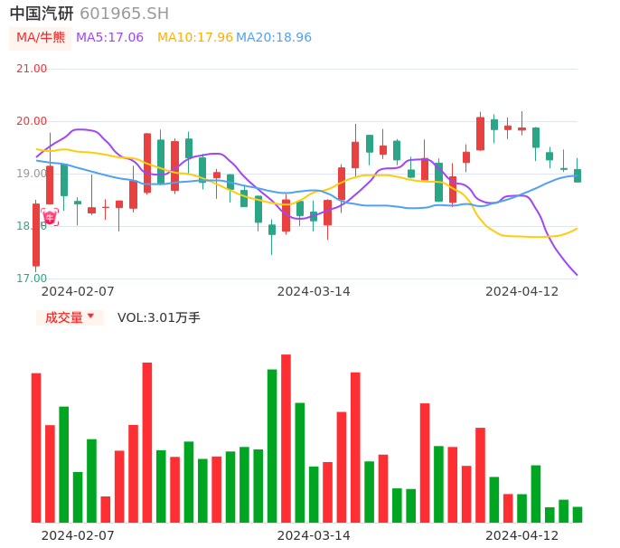Click the 2024-04-12 date under the volume chart
Viewport: 620px width, 548px height.
click(521, 535)
